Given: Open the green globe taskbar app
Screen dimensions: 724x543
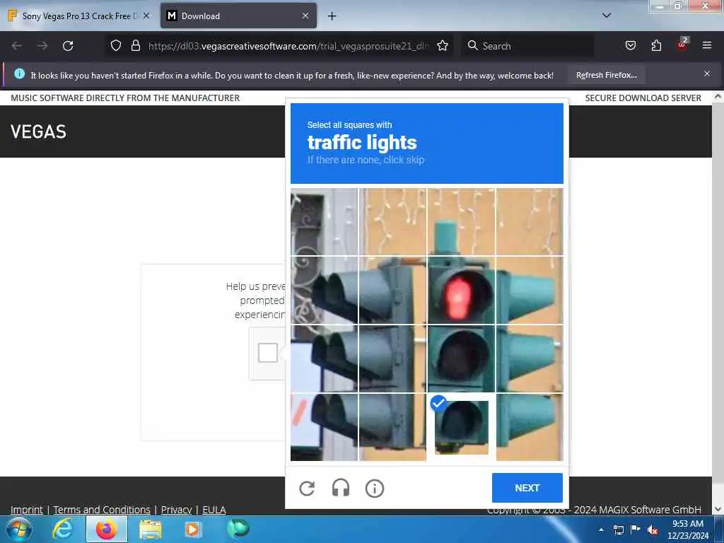Looking at the screenshot, I should [x=238, y=529].
